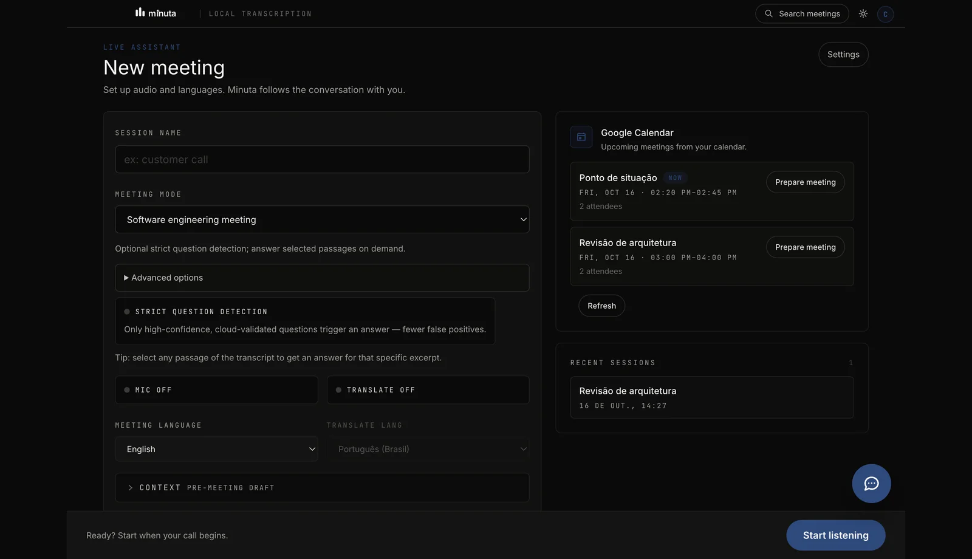The width and height of the screenshot is (972, 559).
Task: Click the search magnifier icon
Action: [768, 13]
